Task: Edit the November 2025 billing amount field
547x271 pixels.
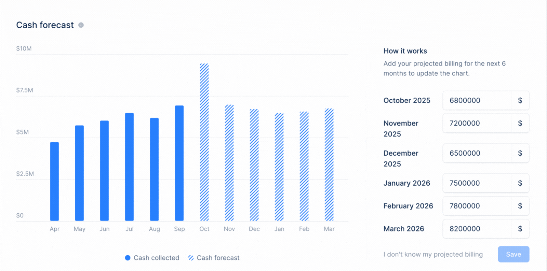Action: coord(477,123)
